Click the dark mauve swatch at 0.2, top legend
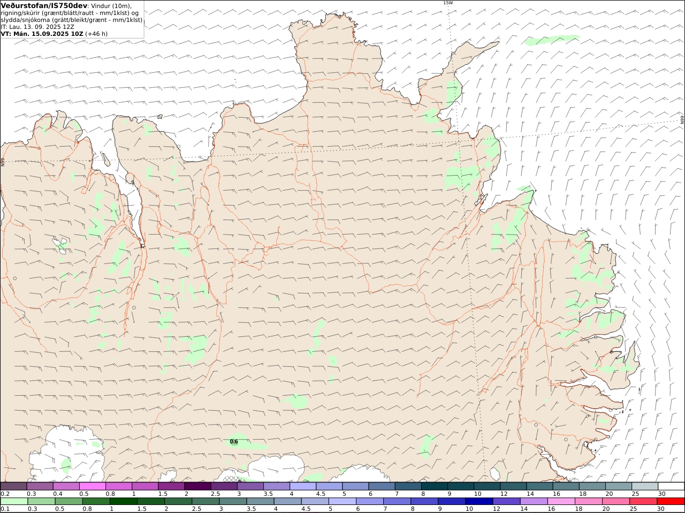The image size is (685, 513). click(14, 486)
